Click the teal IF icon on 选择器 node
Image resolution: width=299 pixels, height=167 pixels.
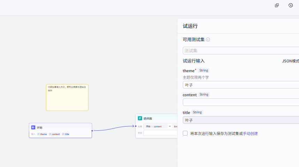[140, 118]
